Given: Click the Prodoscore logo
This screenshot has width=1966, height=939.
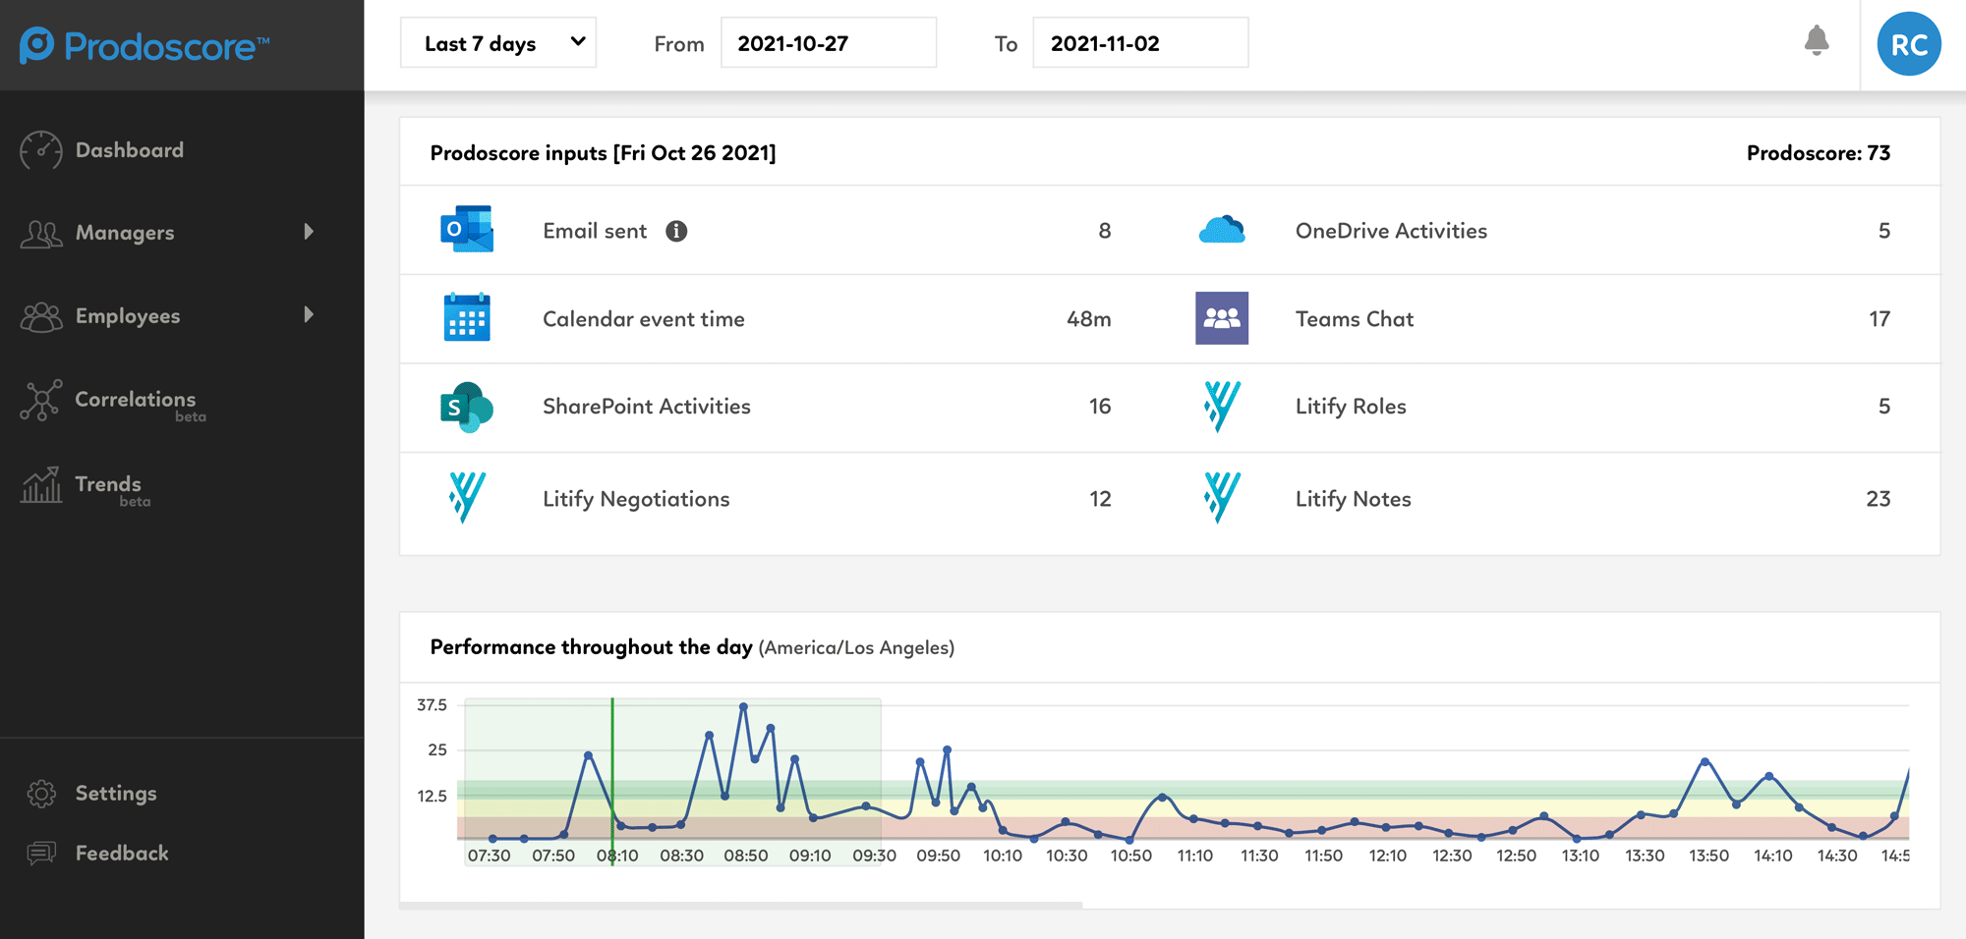Looking at the screenshot, I should (145, 45).
